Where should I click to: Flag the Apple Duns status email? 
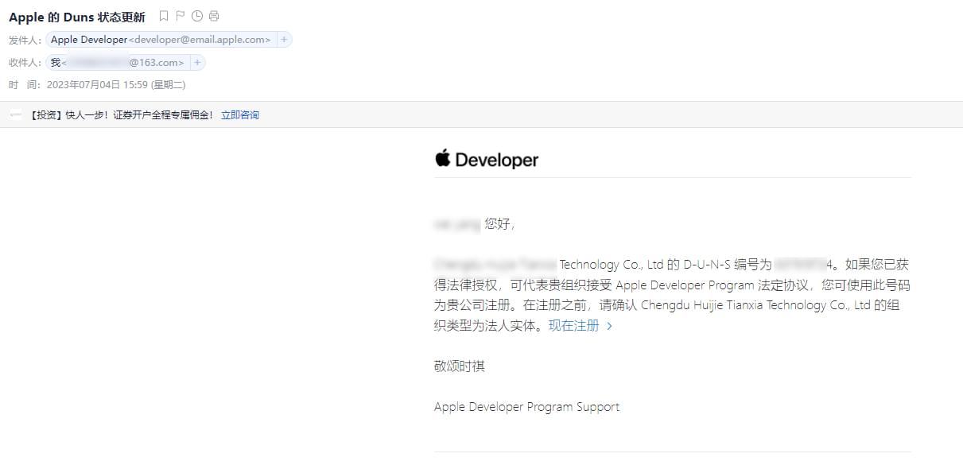[181, 17]
